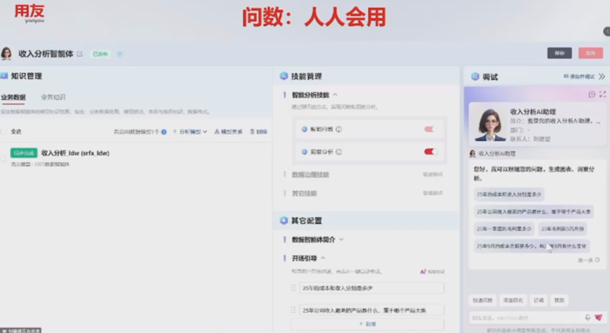This screenshot has height=333, width=610.
Task: Click the 新增 add opening question button
Action: point(367,324)
